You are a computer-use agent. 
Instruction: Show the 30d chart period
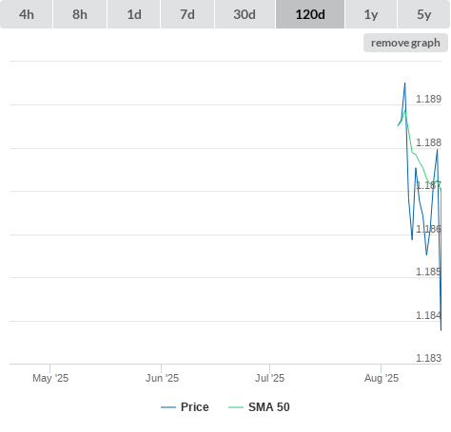point(245,14)
